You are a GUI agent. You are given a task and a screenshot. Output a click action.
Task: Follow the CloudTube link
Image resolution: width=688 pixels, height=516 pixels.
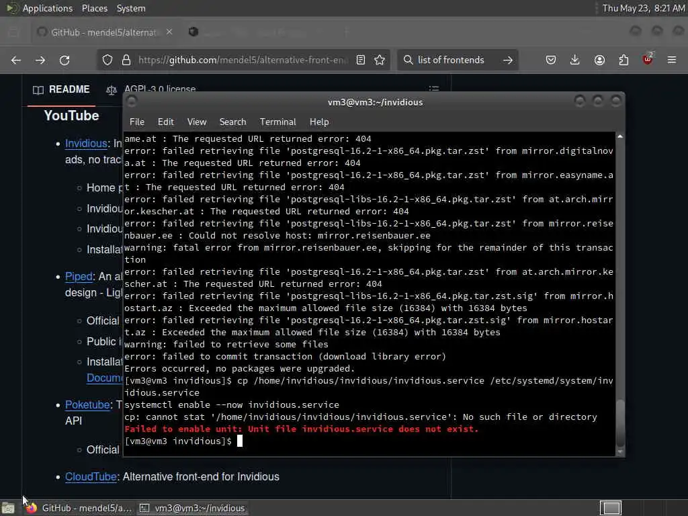(91, 476)
